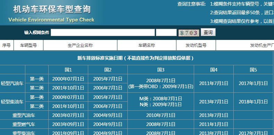Click the 轻型汽油车 row label
Image resolution: width=274 pixels, height=135 pixels.
point(12,83)
